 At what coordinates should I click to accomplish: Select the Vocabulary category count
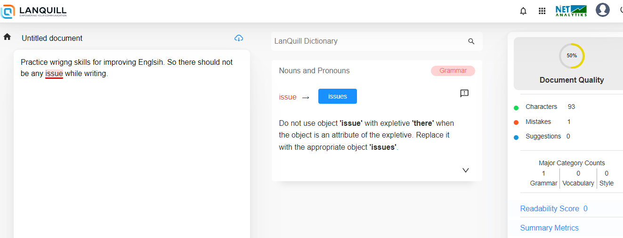tap(578, 178)
